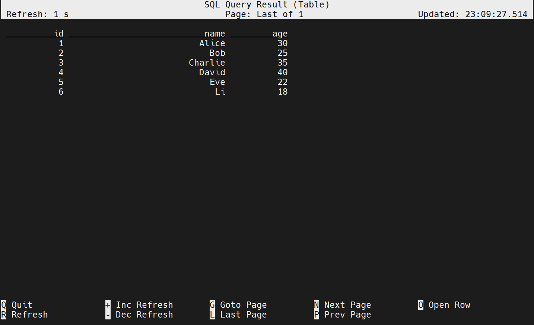Click id 5 in Eve's row
This screenshot has height=325, width=534.
pyautogui.click(x=61, y=82)
